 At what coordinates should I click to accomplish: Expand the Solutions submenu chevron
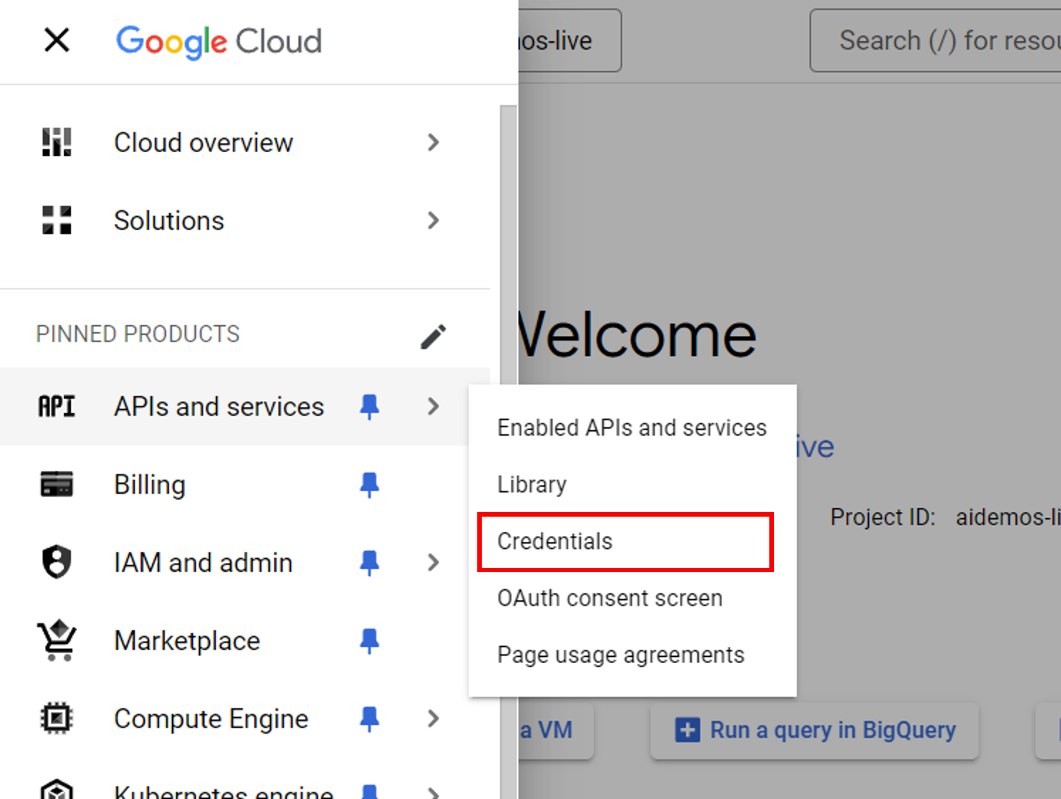click(x=434, y=221)
